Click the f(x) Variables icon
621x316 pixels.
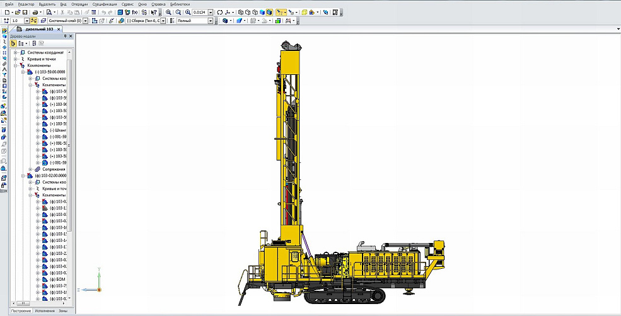(134, 12)
